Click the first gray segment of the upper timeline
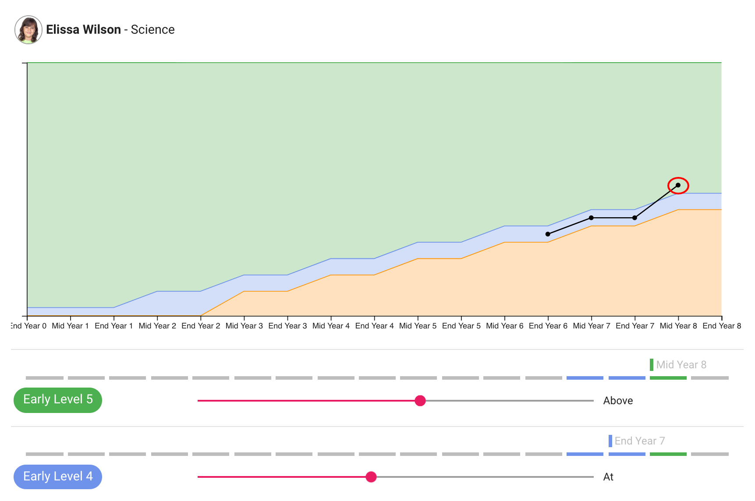This screenshot has width=755, height=501. click(x=44, y=378)
